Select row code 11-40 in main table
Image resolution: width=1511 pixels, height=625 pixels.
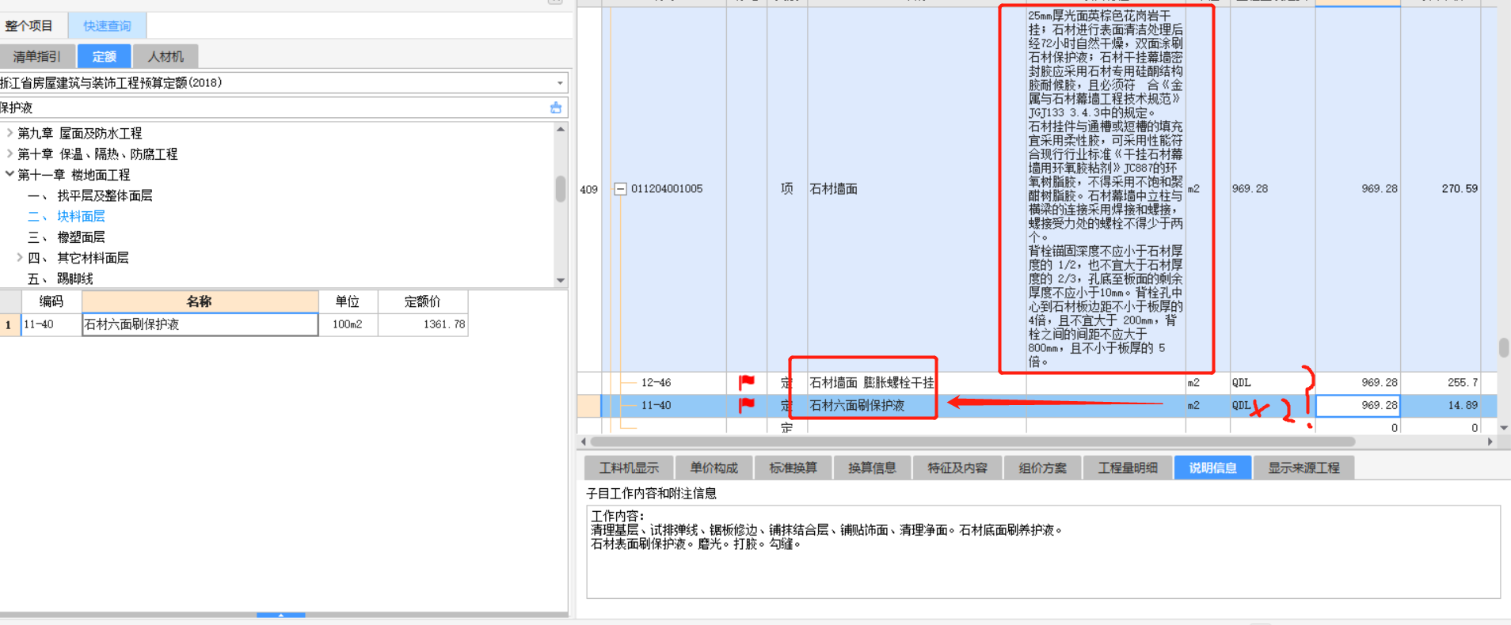(x=656, y=405)
